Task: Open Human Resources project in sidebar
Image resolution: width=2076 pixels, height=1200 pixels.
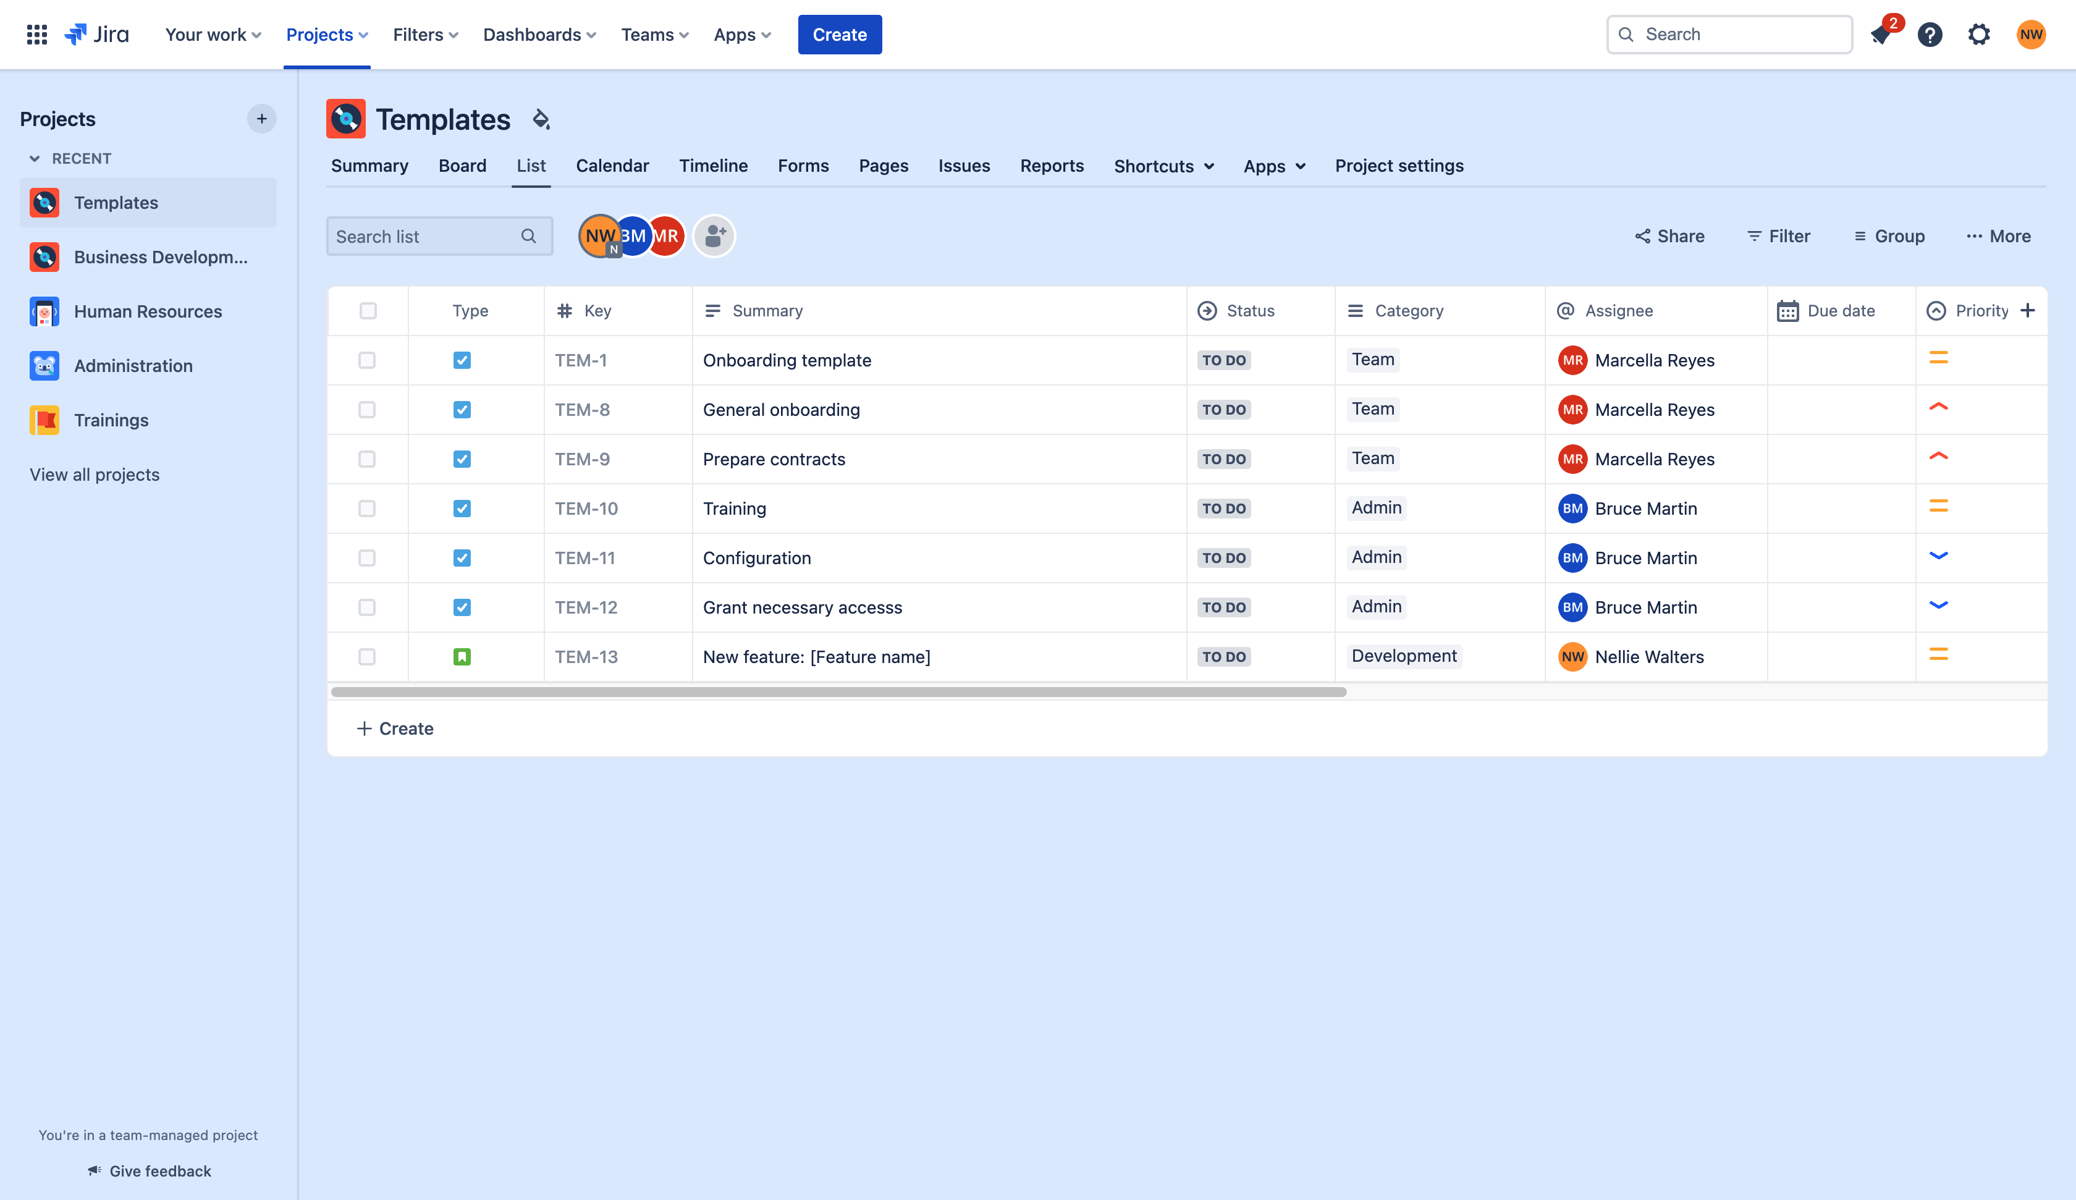Action: pyautogui.click(x=148, y=311)
